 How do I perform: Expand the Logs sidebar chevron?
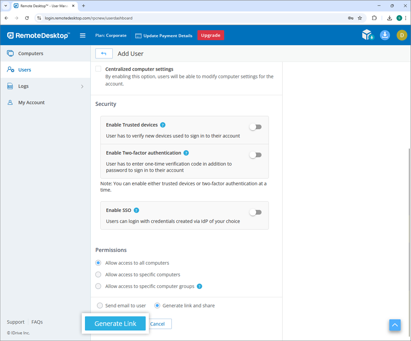(x=82, y=86)
